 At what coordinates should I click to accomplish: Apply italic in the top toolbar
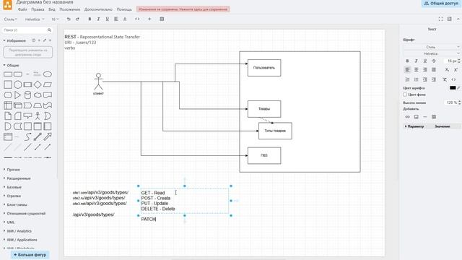(x=98, y=19)
